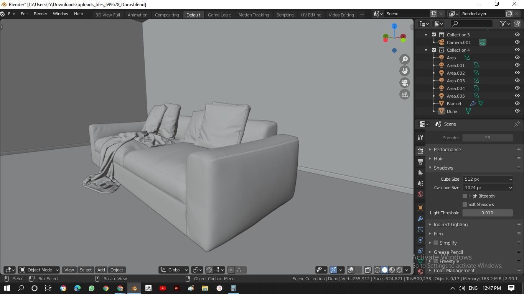Click the add workspace plus icon

point(361,15)
